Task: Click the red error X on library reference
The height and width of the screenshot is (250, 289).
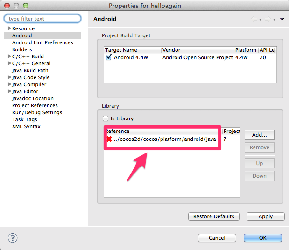Action: click(109, 139)
